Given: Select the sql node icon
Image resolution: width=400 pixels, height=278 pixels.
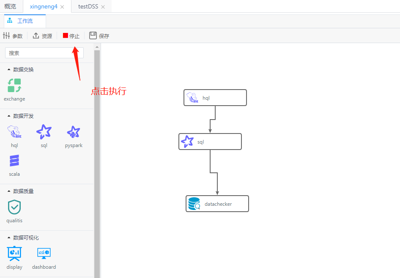Looking at the screenshot, I should coord(44,132).
